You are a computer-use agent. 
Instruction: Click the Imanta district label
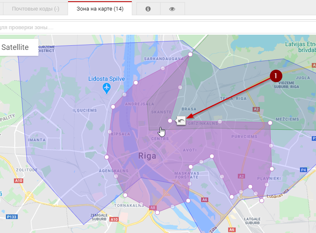coord(37,140)
